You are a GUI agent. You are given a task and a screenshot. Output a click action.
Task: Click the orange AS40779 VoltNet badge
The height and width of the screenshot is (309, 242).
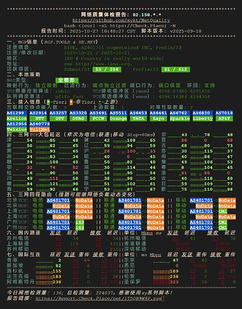pos(40,127)
